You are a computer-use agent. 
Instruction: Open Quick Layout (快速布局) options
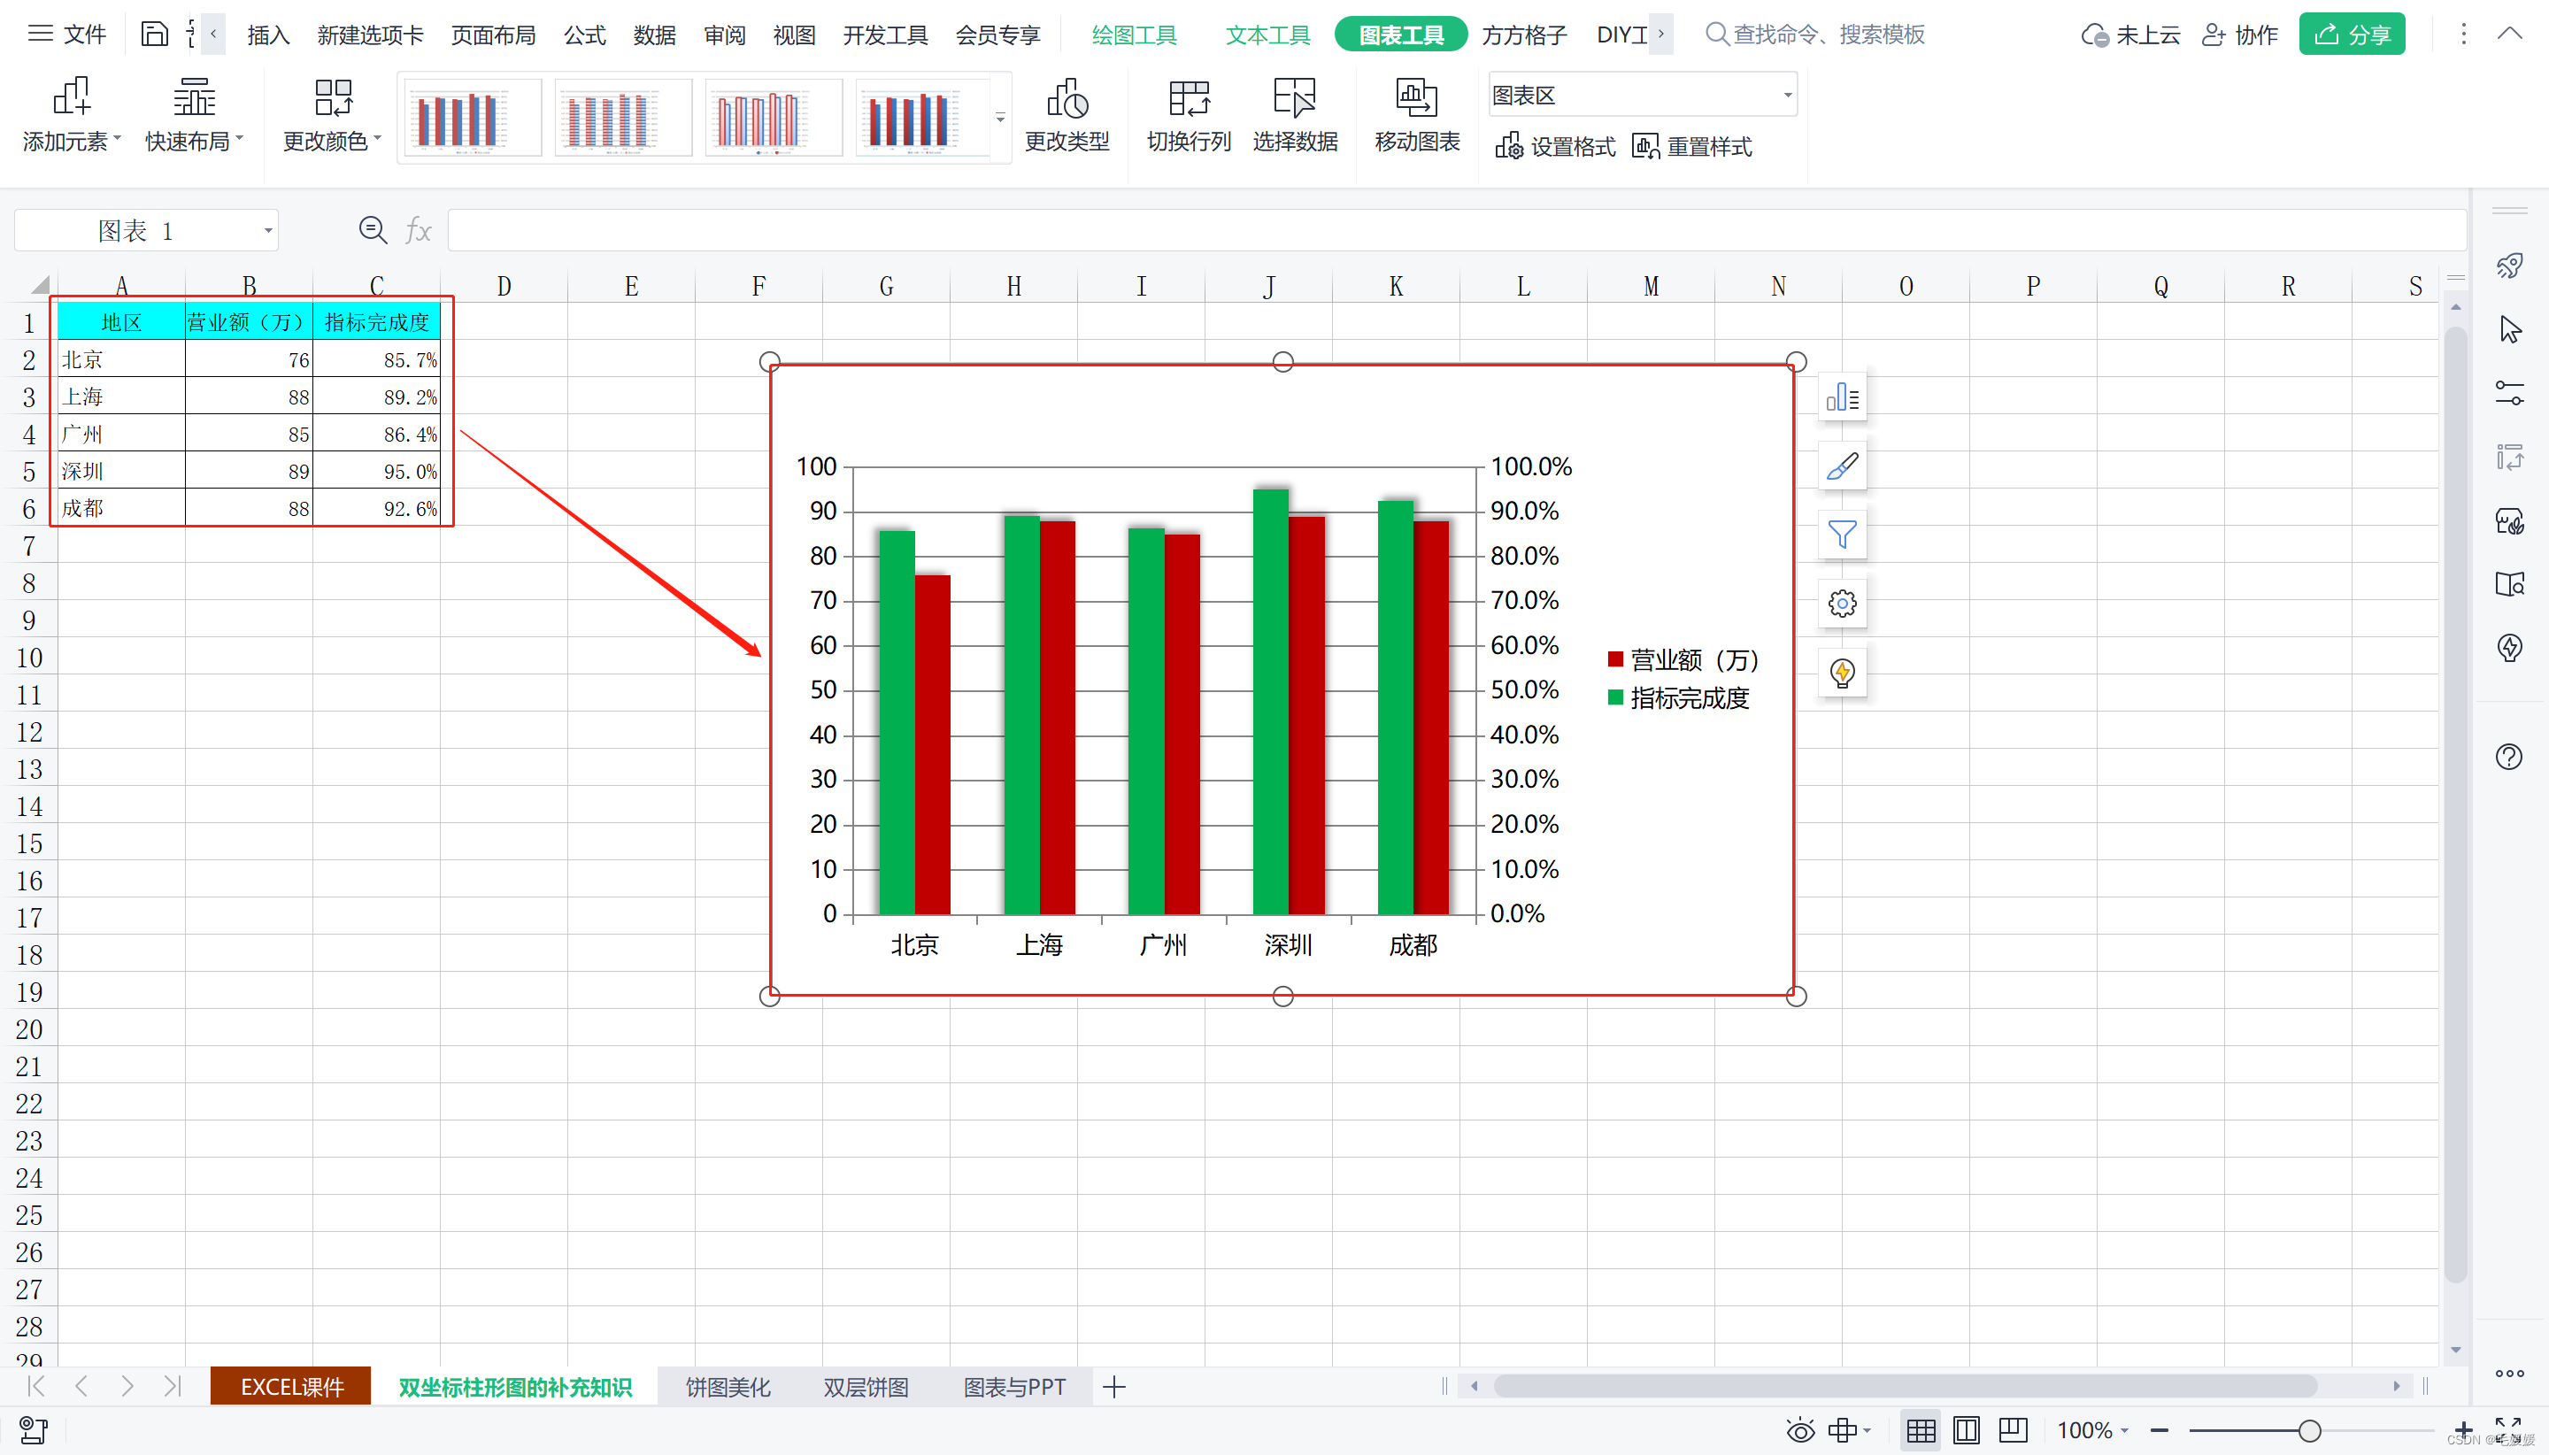click(x=194, y=115)
